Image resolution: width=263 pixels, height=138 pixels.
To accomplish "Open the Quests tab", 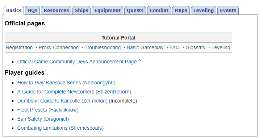I will [135, 11].
